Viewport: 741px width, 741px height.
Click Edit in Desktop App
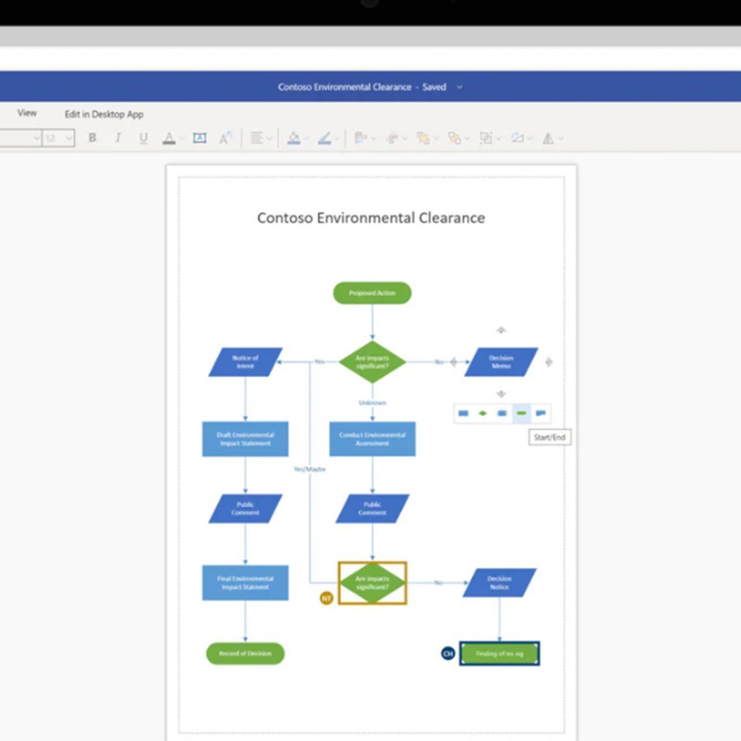pyautogui.click(x=104, y=114)
